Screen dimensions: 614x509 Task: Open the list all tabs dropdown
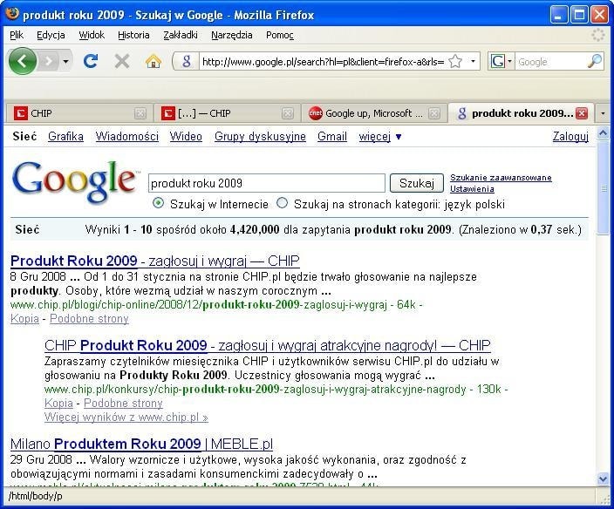point(603,113)
